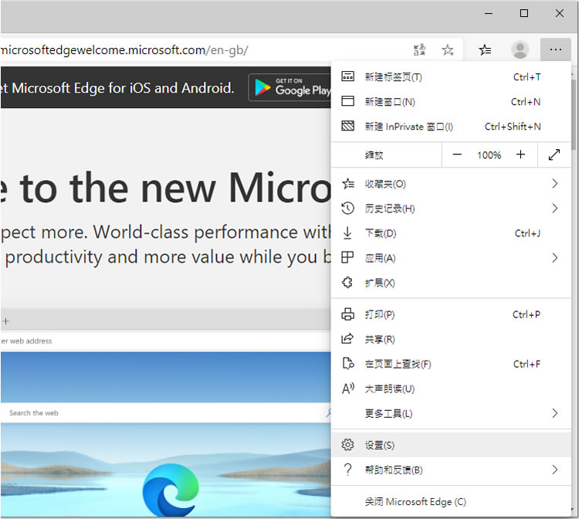Expand the 历史记录(H) submenu arrow

[554, 209]
